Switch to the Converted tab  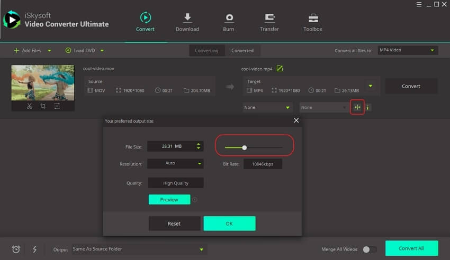click(x=242, y=51)
